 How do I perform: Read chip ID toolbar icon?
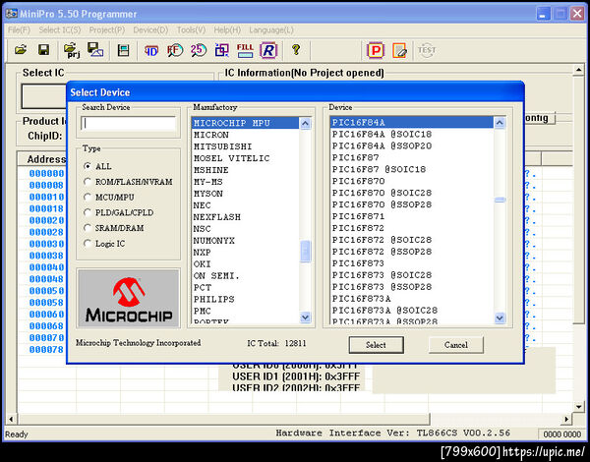[151, 50]
